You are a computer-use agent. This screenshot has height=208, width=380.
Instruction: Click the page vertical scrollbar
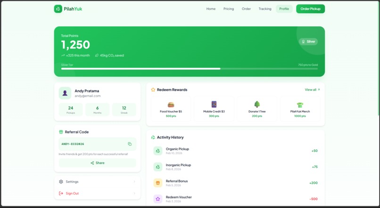click(x=379, y=58)
